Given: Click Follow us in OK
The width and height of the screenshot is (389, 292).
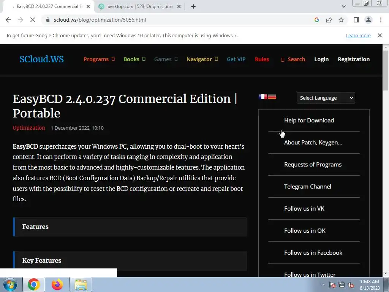Looking at the screenshot, I should (x=305, y=231).
